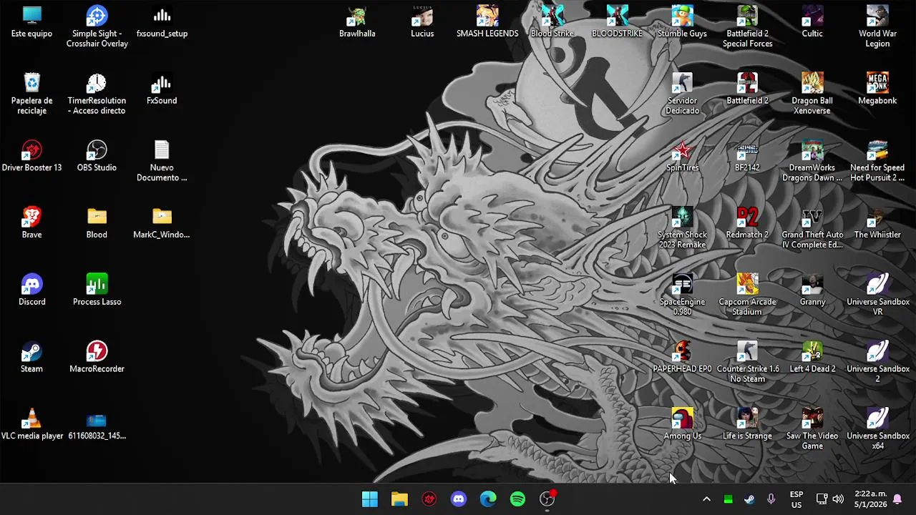Launch the TimerResolution shortcut
The height and width of the screenshot is (515, 916).
click(x=97, y=94)
